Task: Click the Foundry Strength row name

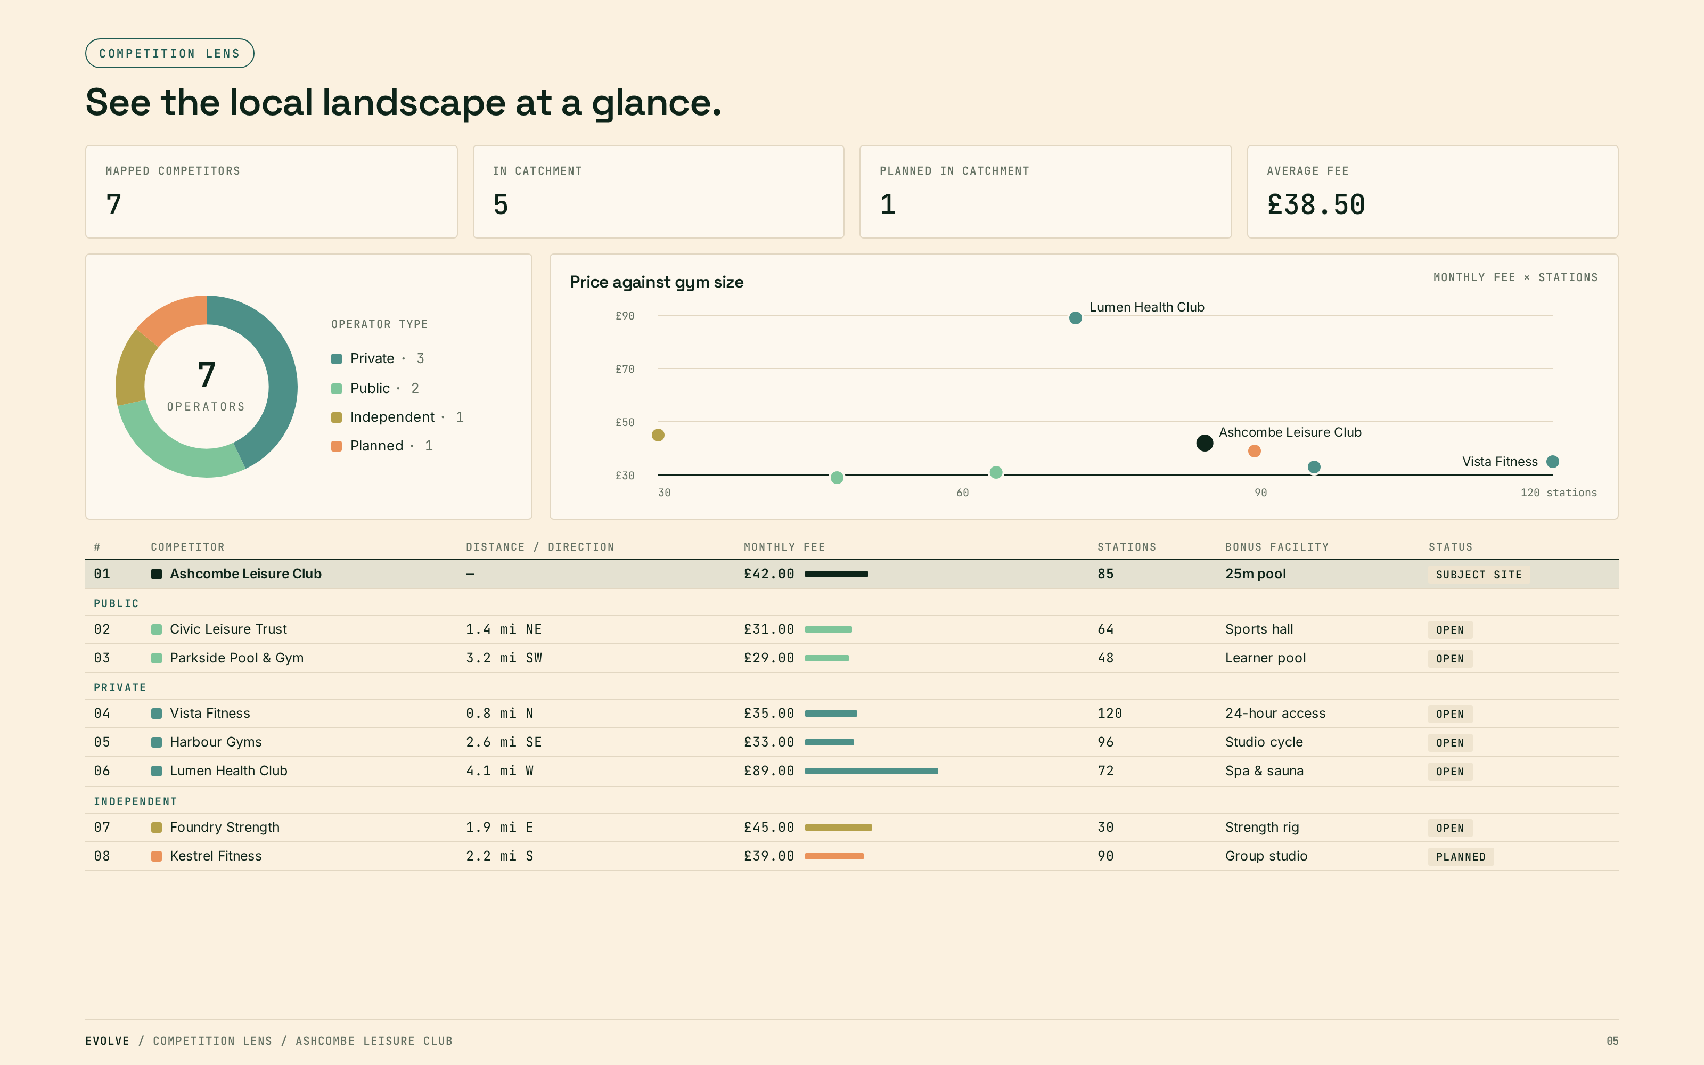Action: [225, 827]
